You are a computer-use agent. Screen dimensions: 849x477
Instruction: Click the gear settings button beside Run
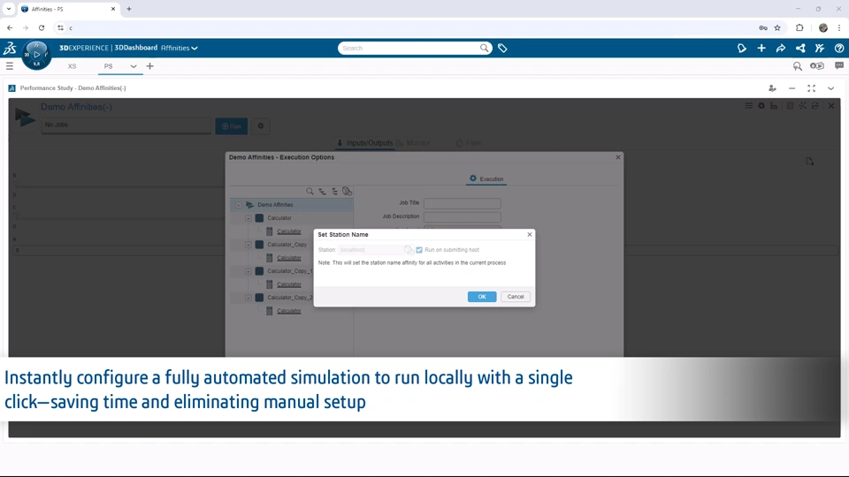(x=260, y=126)
